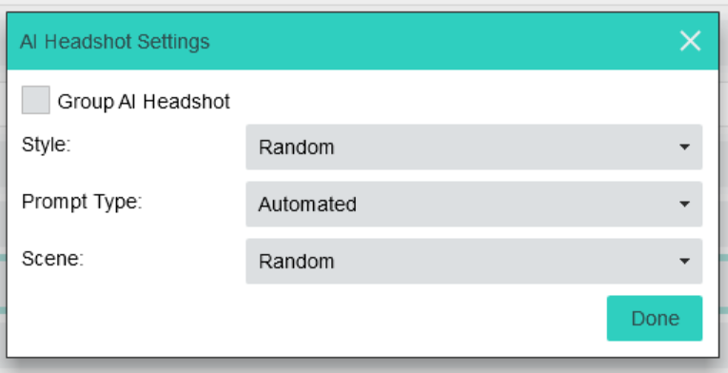This screenshot has height=373, width=728.
Task: Close the AI Headshot Settings dialog
Action: point(690,41)
